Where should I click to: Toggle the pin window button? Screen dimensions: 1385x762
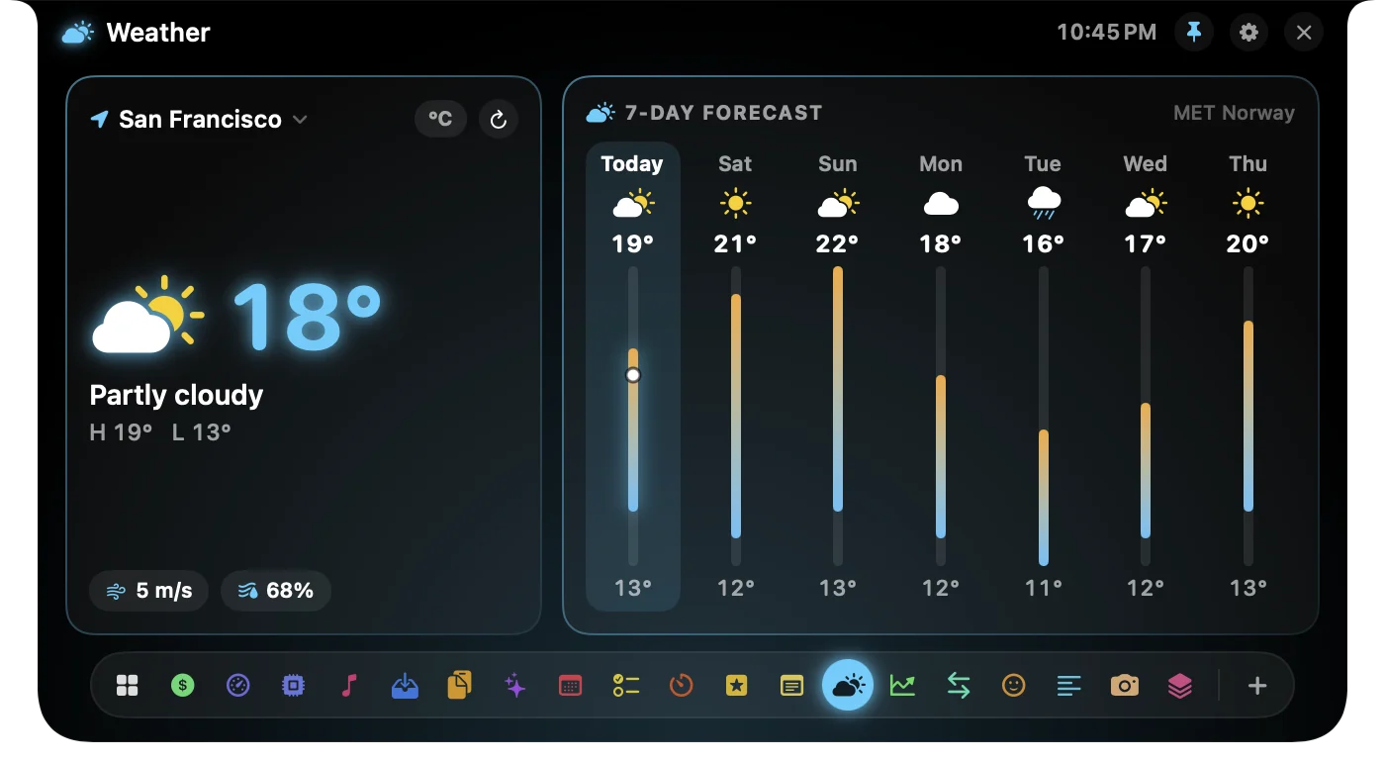(1194, 33)
